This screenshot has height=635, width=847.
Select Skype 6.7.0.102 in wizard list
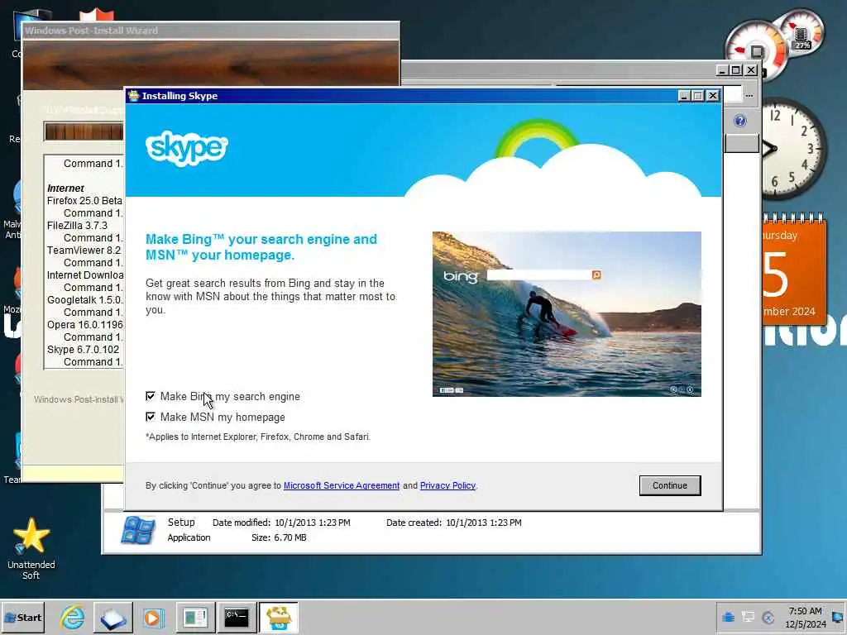click(x=83, y=350)
